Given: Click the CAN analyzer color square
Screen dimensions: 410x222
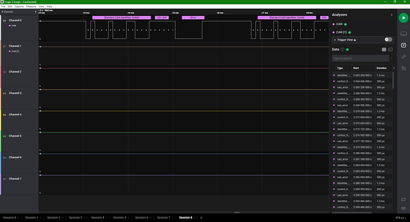Looking at the screenshot, I should click(x=333, y=24).
